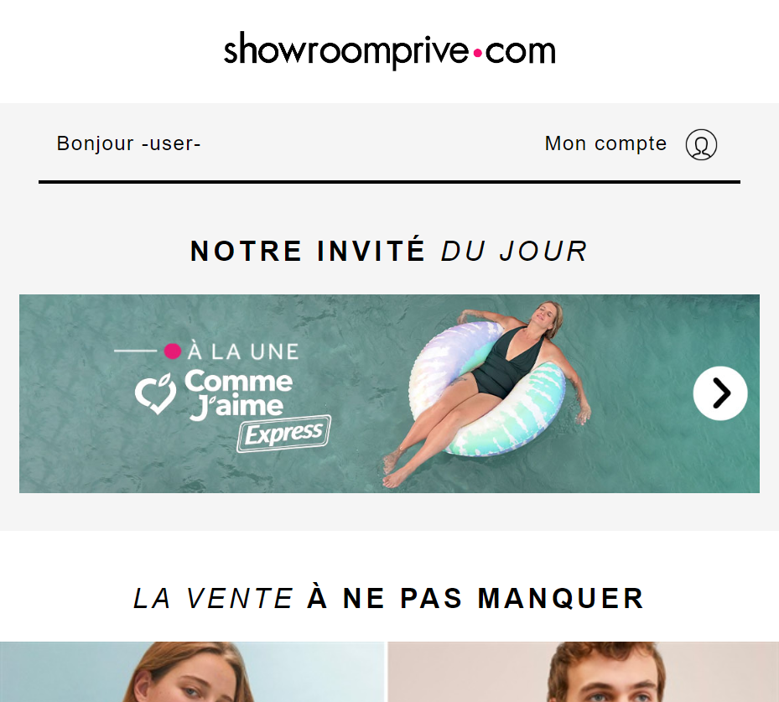Click the black divider under the greeting
The height and width of the screenshot is (702, 779).
pos(389,182)
